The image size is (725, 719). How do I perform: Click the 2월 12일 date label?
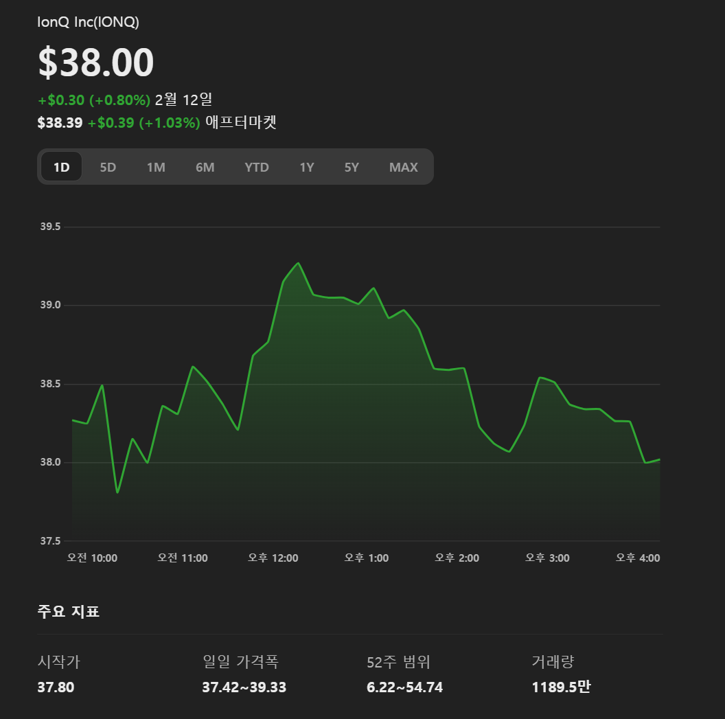(x=183, y=100)
